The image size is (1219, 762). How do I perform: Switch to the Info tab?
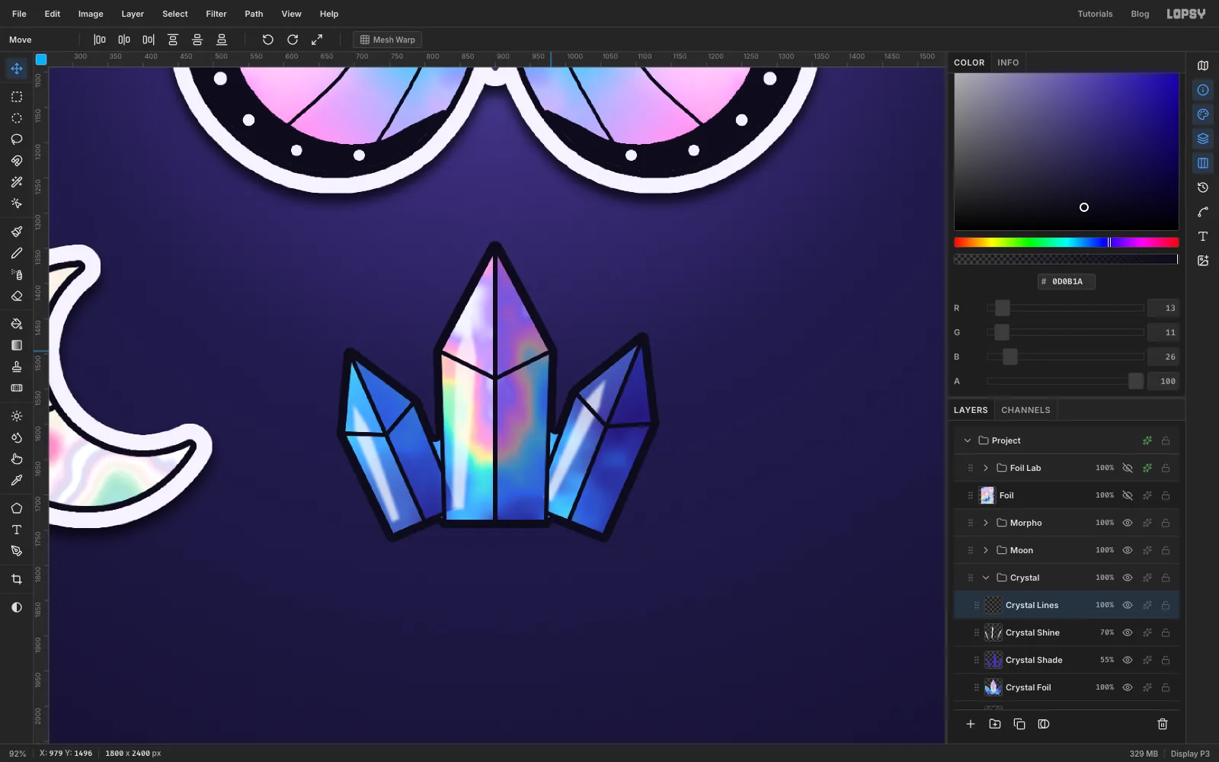click(x=1008, y=62)
